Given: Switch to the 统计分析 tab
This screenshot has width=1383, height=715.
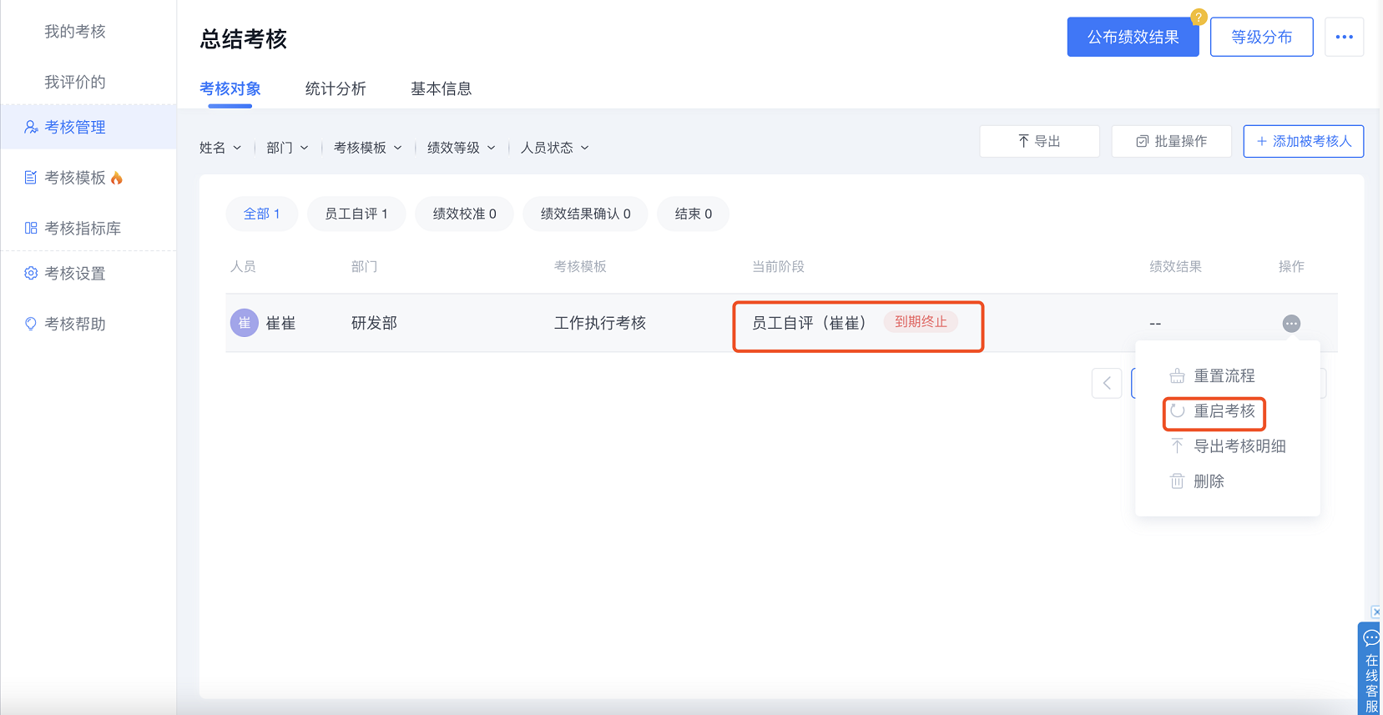Looking at the screenshot, I should pos(336,88).
